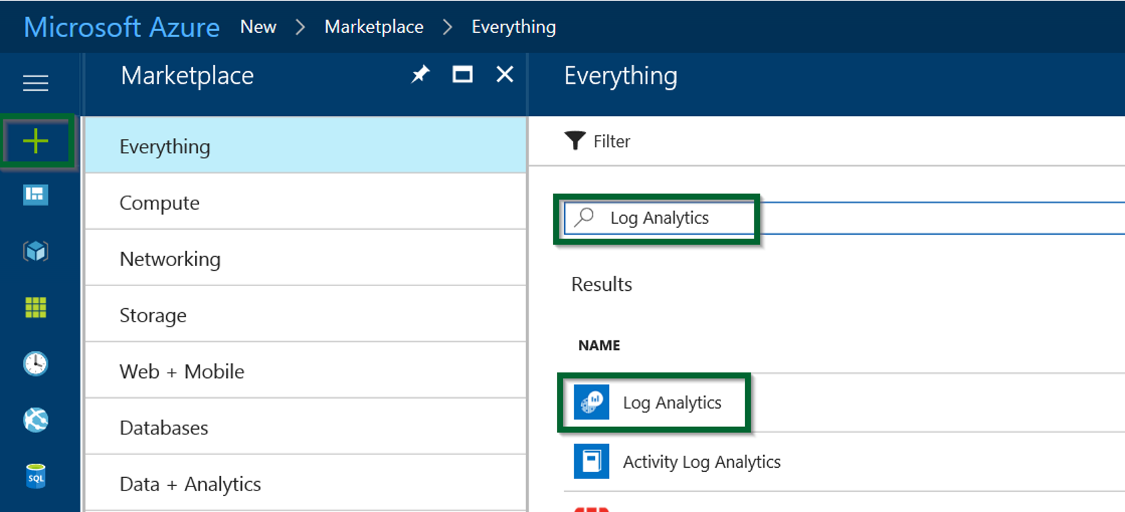Screen dimensions: 1125x512
Task: Open the Resource groups cube icon
Action: point(36,251)
